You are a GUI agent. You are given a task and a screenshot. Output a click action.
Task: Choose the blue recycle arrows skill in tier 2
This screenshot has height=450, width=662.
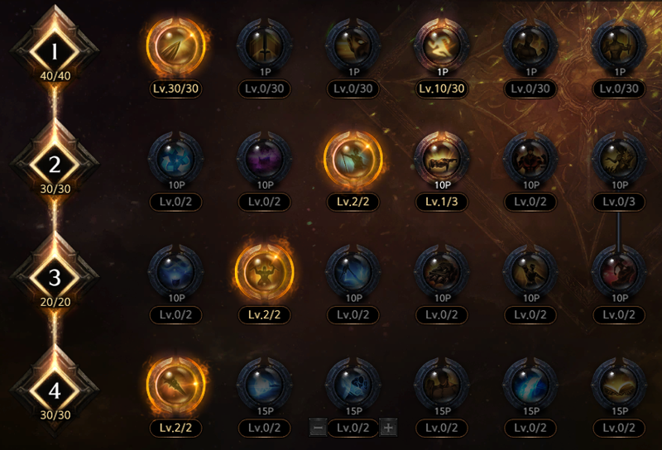tap(175, 159)
